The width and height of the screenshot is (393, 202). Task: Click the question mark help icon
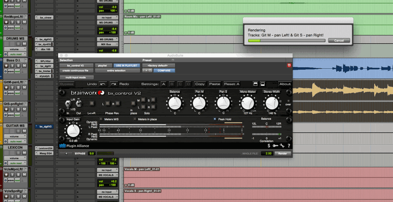tap(289, 146)
